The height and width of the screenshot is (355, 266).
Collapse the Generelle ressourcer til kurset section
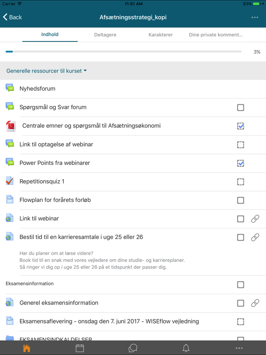point(46,71)
